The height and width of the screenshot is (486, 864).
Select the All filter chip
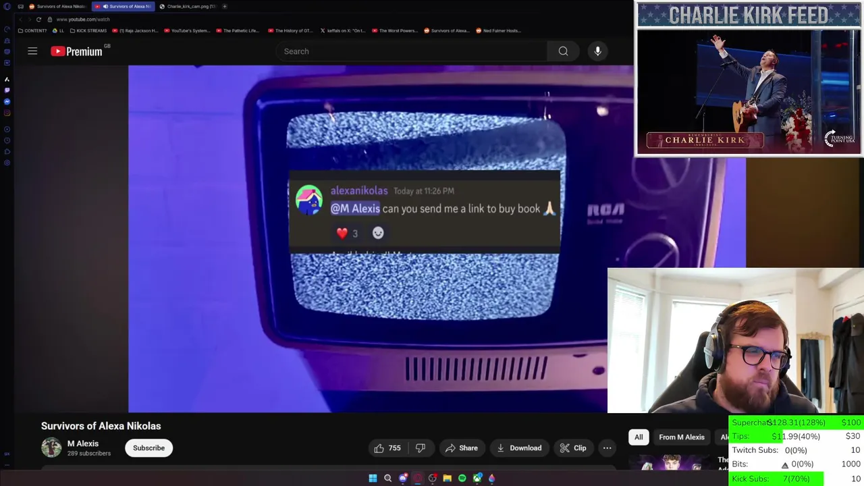[x=639, y=437]
